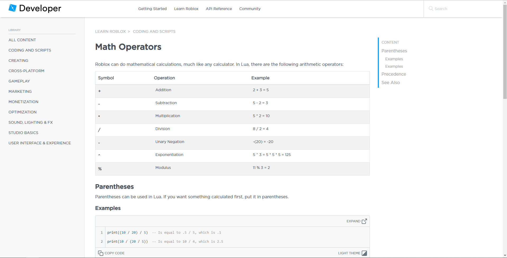
Task: Click the plus symbol in the Addition row
Action: pos(99,91)
